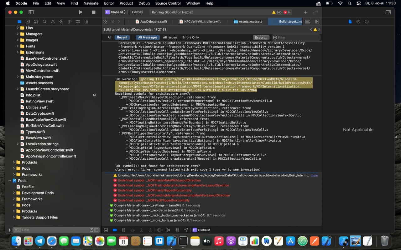Open the Debug navigator spray-can icon
The width and height of the screenshot is (401, 250).
click(x=70, y=22)
